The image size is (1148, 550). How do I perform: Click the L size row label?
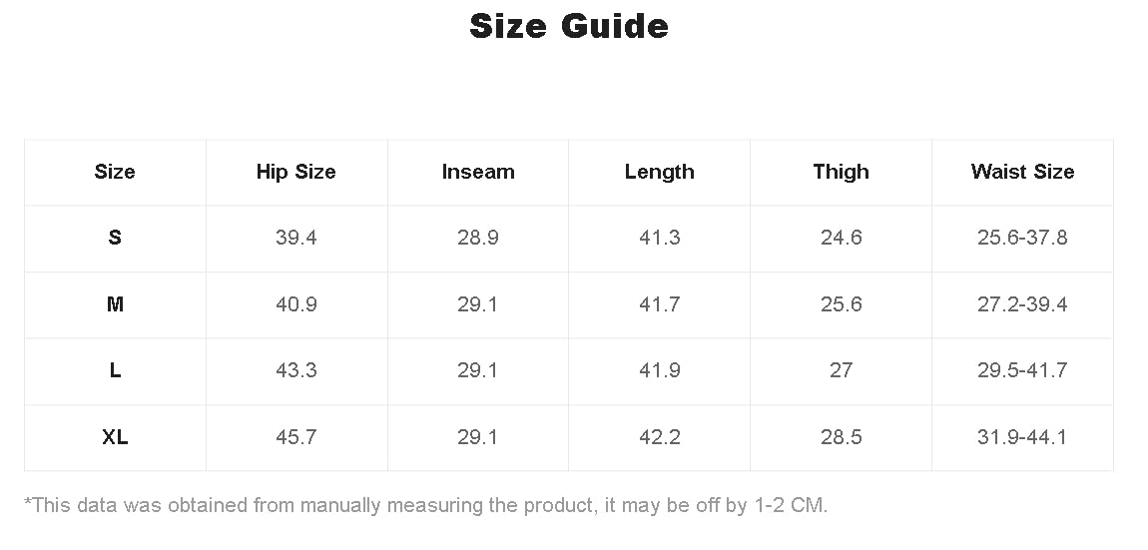[x=115, y=370]
